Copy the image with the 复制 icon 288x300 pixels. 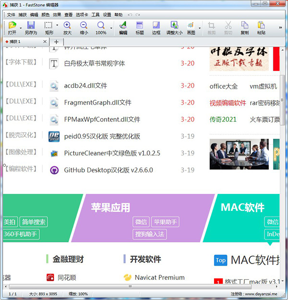[x=245, y=28]
